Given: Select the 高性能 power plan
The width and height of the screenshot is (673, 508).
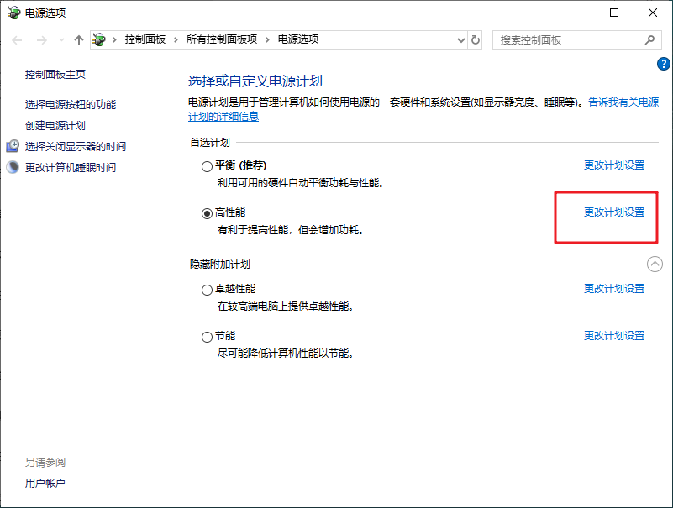Looking at the screenshot, I should coord(207,213).
